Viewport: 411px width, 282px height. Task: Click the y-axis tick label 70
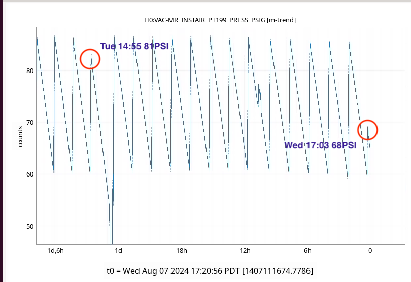point(30,122)
